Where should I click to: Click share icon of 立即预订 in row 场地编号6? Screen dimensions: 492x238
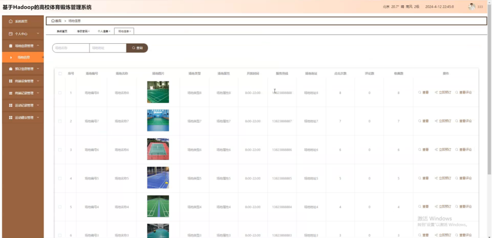click(x=436, y=150)
